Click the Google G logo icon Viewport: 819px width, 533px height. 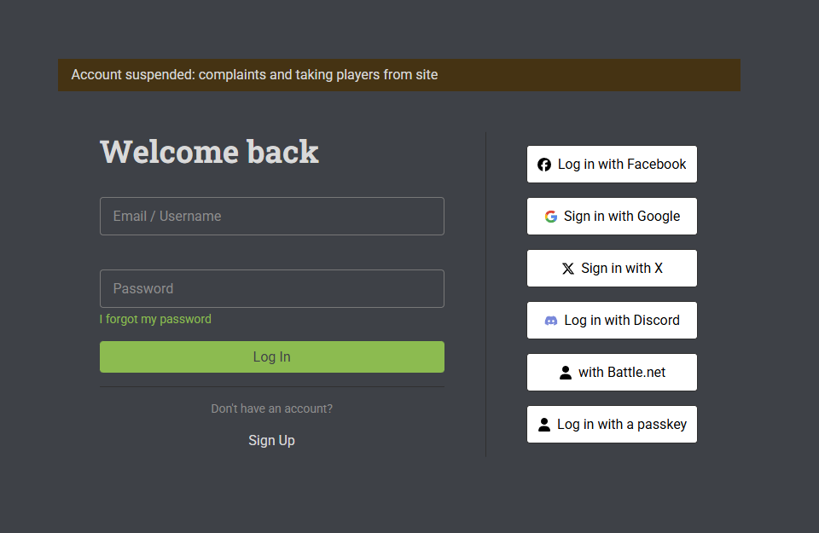[550, 216]
